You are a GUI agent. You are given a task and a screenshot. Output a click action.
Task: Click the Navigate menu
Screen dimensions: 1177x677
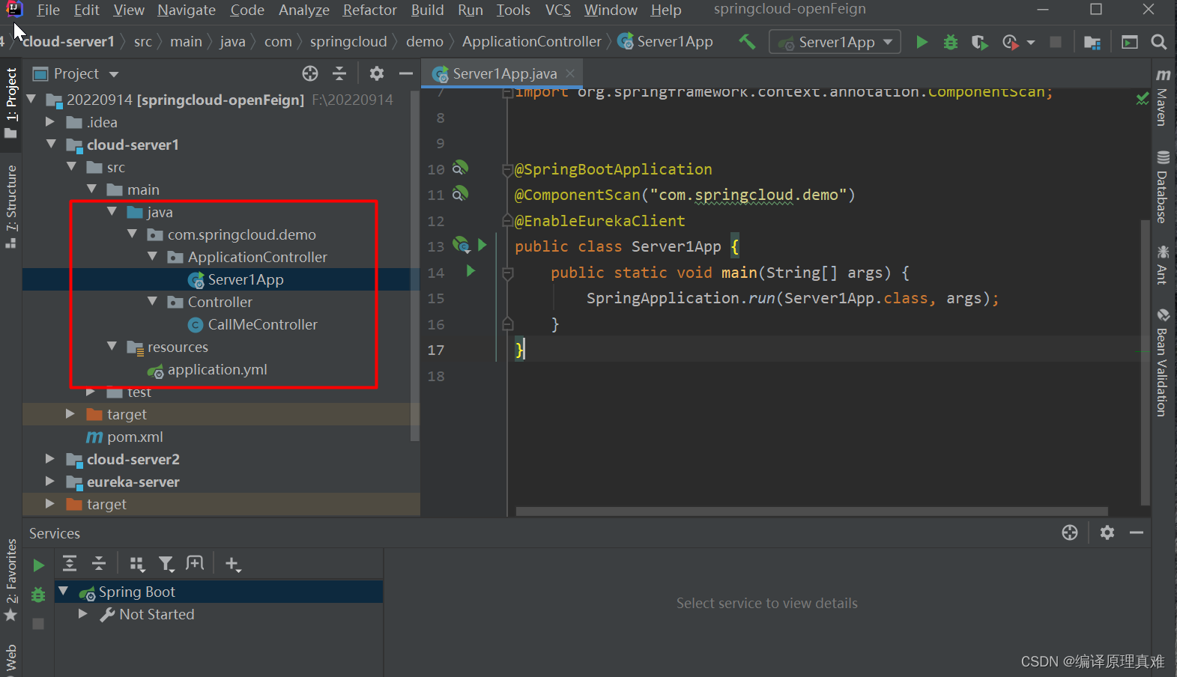click(187, 10)
